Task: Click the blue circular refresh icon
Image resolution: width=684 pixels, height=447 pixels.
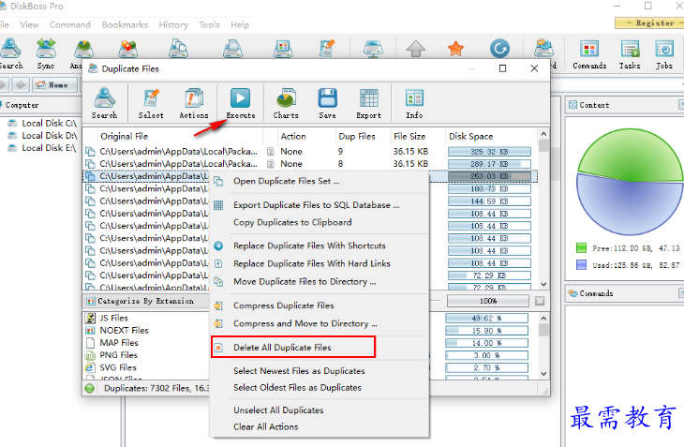Action: pyautogui.click(x=499, y=49)
